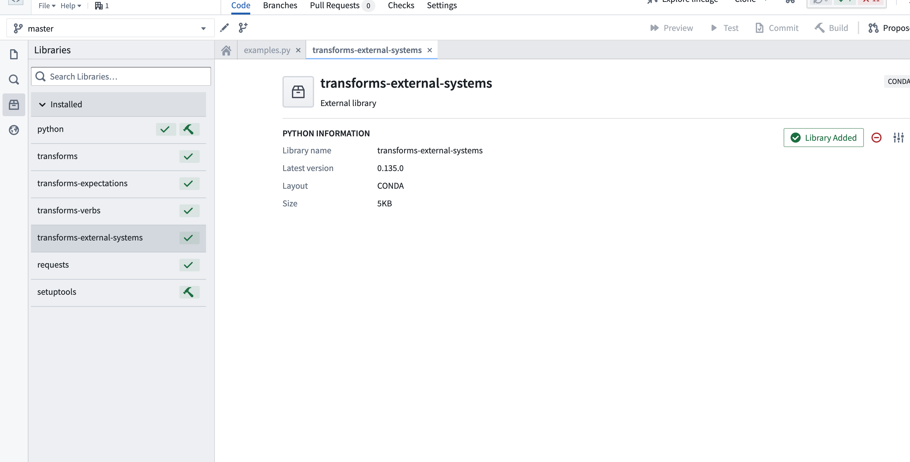Click the setuptools partial install icon
Viewport: 910px width, 462px height.
pyautogui.click(x=189, y=292)
